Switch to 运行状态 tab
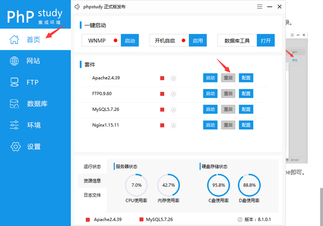323x226 pixels. point(92,166)
